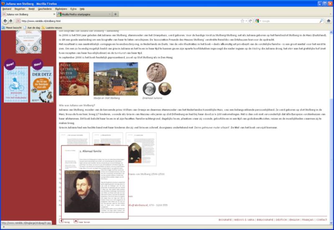
Task: Go forward with the browser forward arrow
Action: 11,21
